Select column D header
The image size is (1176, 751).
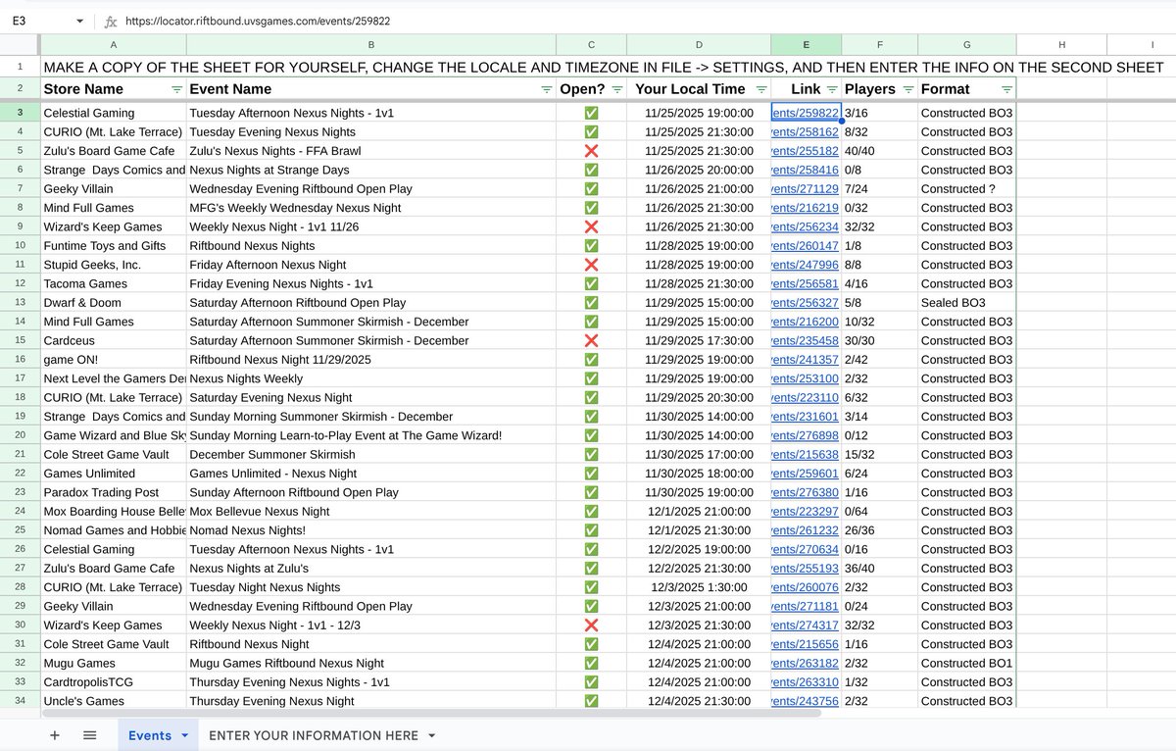[x=699, y=44]
